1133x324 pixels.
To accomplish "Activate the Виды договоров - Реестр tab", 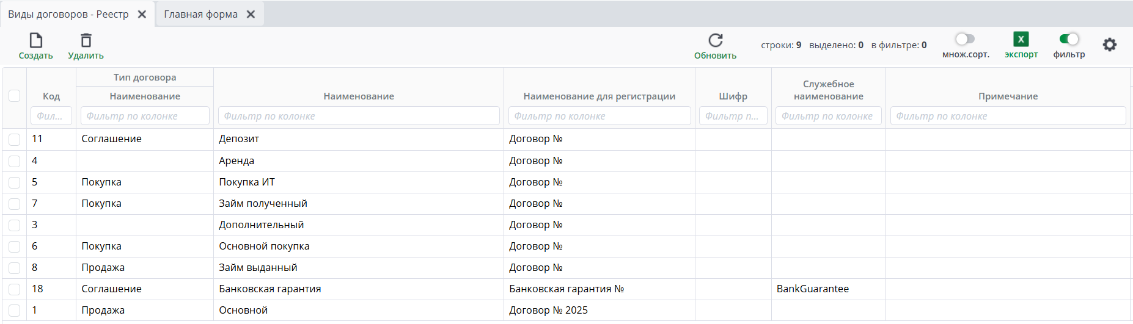I will tap(68, 14).
